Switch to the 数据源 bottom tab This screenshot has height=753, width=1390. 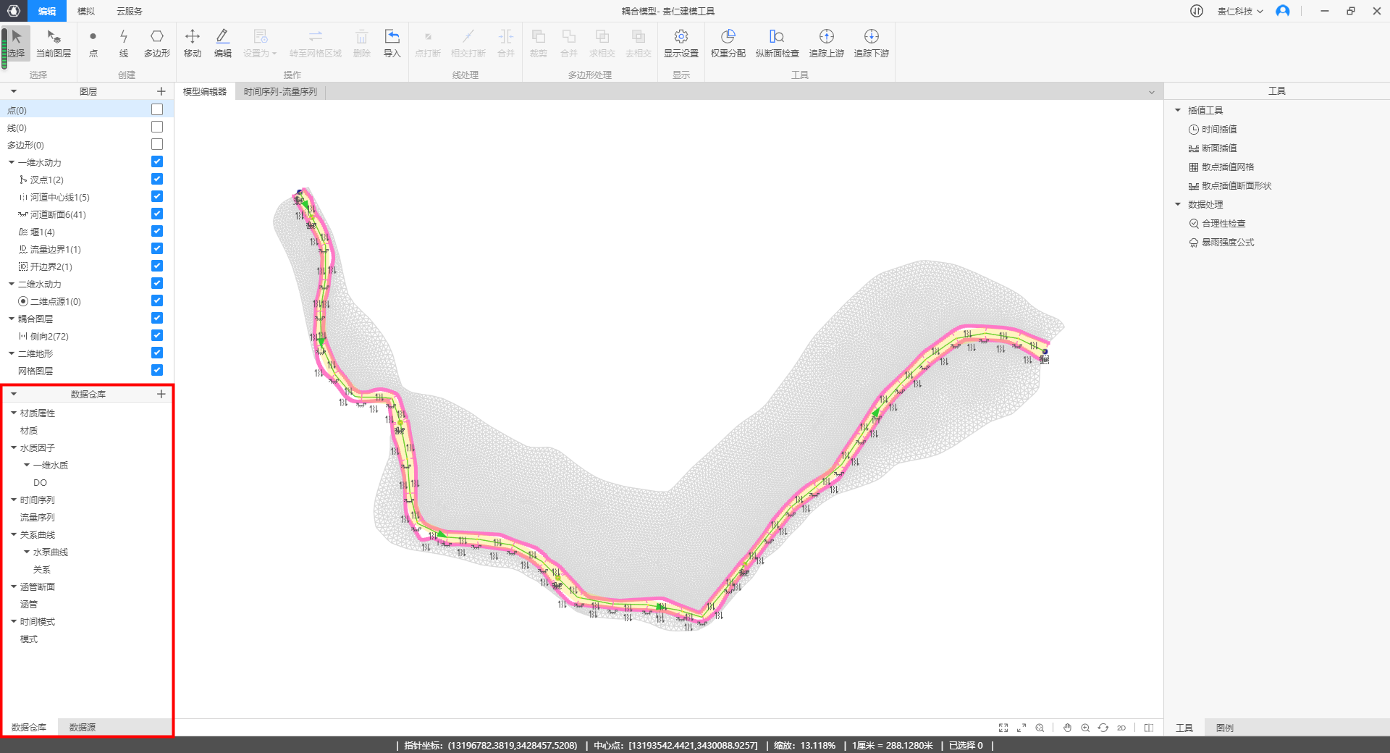click(83, 727)
